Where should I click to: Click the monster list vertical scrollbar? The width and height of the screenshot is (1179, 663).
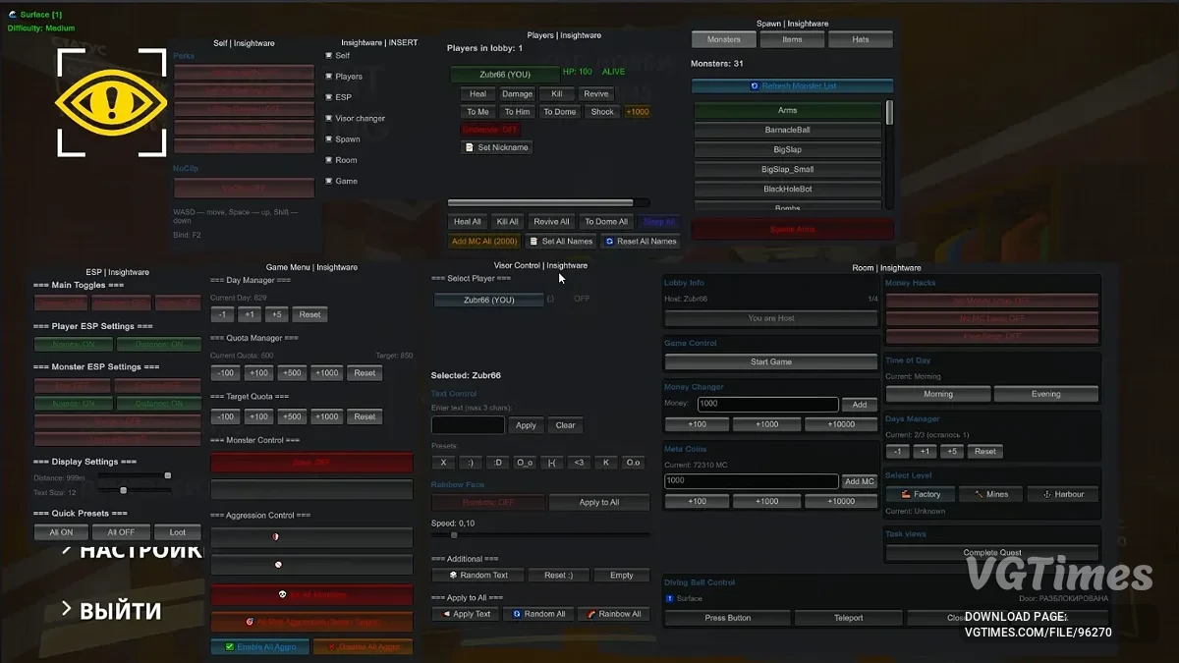tap(889, 112)
